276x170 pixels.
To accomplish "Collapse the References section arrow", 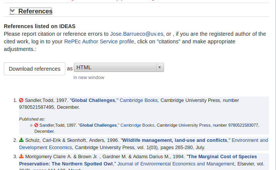I will coord(12,11).
